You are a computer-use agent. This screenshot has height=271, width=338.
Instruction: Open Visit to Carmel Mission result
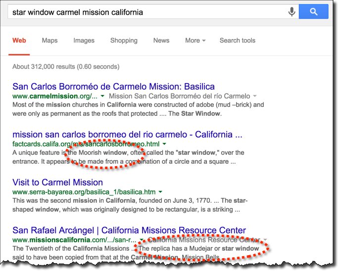(57, 182)
